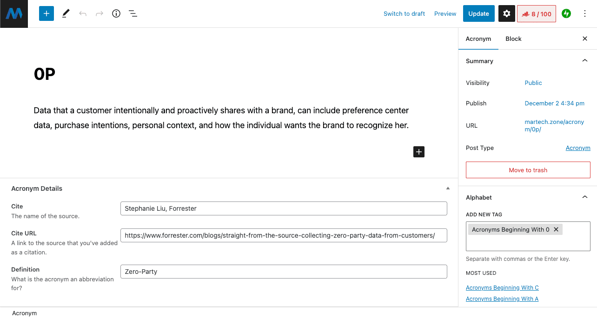Toggle the Settings gear sidebar button
The height and width of the screenshot is (318, 597).
point(507,14)
